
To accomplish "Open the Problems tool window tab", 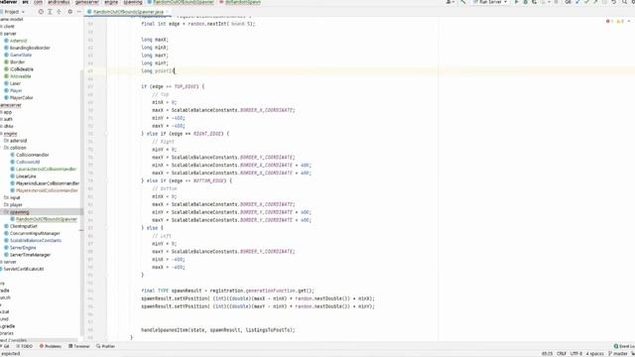I will [51, 346].
